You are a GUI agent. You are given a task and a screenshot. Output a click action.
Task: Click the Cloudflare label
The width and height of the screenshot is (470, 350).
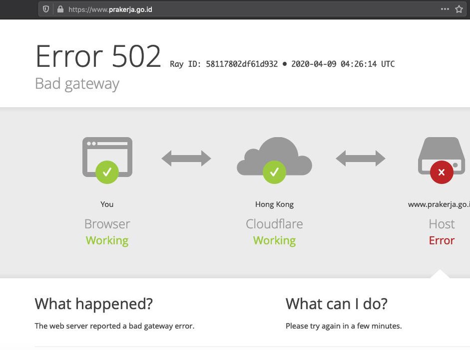(274, 224)
